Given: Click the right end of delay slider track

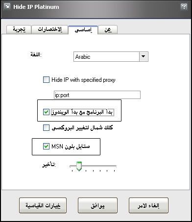Looking at the screenshot, I should tap(115, 166).
